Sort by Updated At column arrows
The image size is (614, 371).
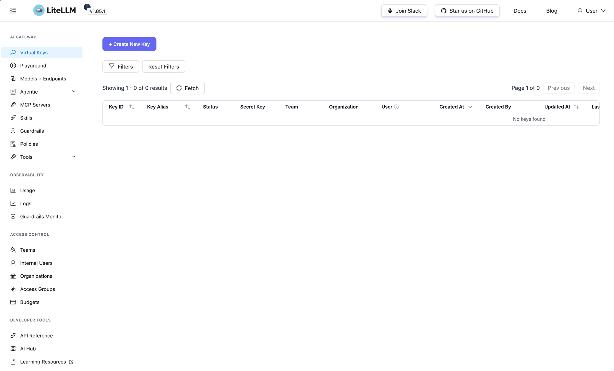pos(576,107)
